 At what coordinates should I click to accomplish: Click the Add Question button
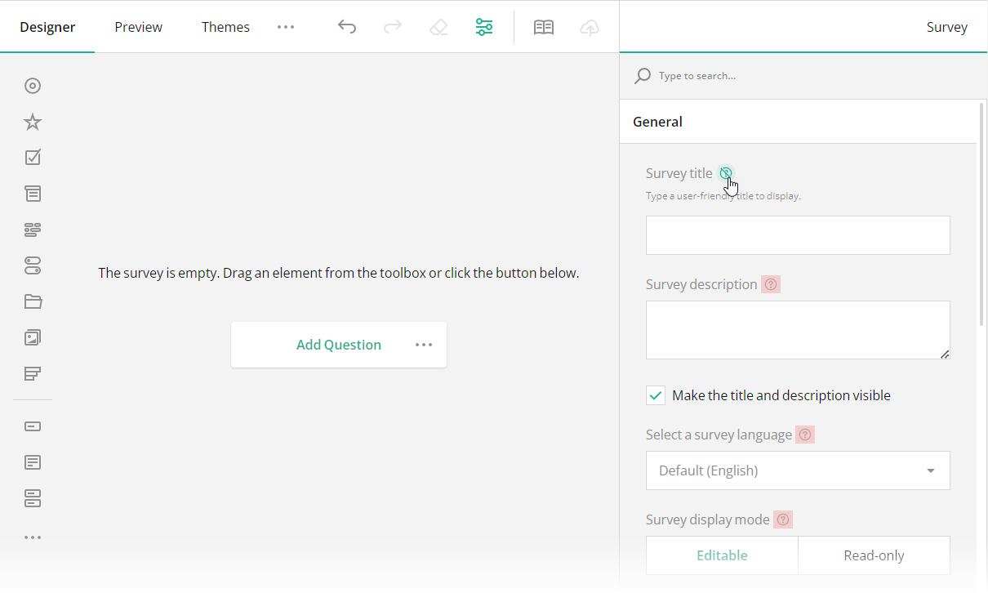tap(339, 344)
